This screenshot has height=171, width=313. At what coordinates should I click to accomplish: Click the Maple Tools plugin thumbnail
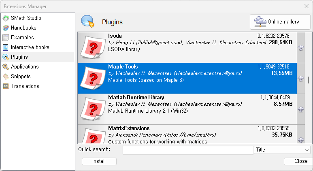pos(92,78)
